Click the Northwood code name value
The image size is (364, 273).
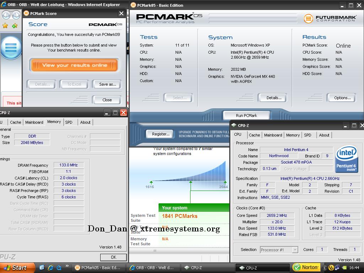pyautogui.click(x=279, y=156)
